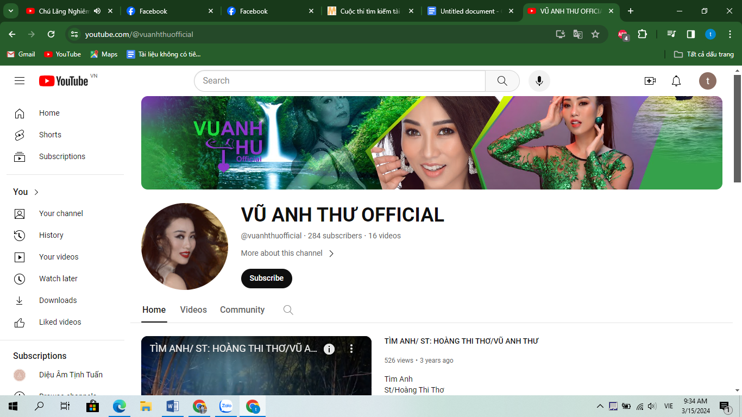This screenshot has width=742, height=417.
Task: Open Tất cả dấu trang folder
Action: [x=704, y=54]
